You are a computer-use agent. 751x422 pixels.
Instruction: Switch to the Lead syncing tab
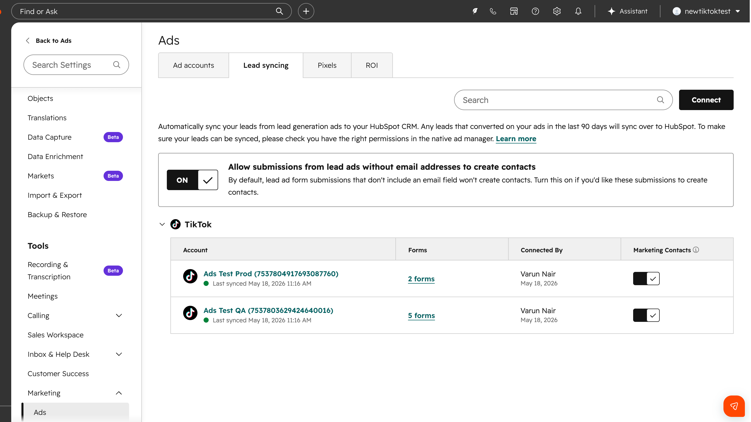tap(266, 65)
